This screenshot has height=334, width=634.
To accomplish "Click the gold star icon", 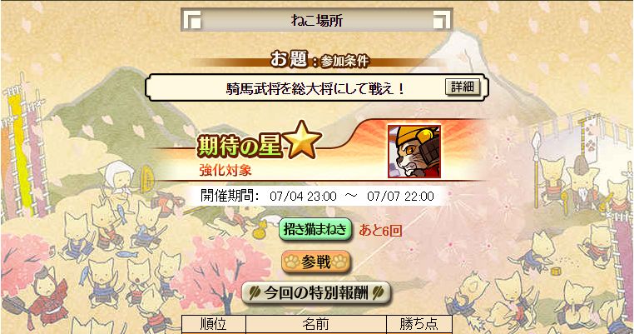I will [x=302, y=141].
